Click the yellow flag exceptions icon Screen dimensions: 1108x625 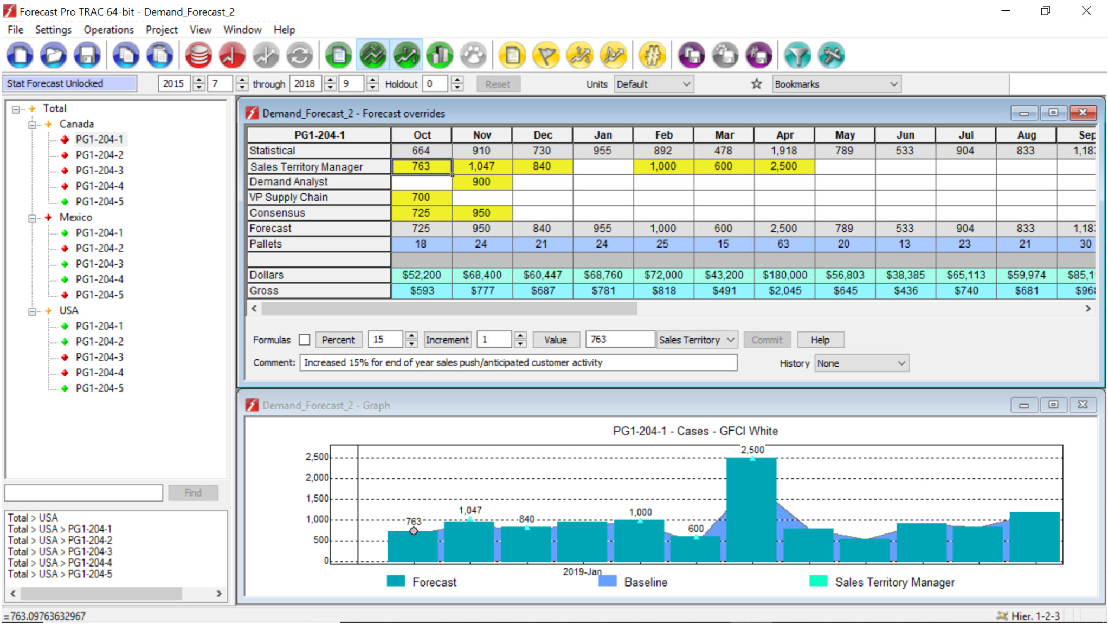(546, 55)
